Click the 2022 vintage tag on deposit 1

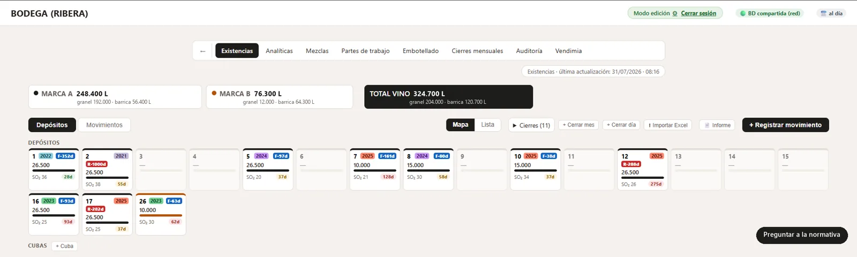click(x=46, y=156)
